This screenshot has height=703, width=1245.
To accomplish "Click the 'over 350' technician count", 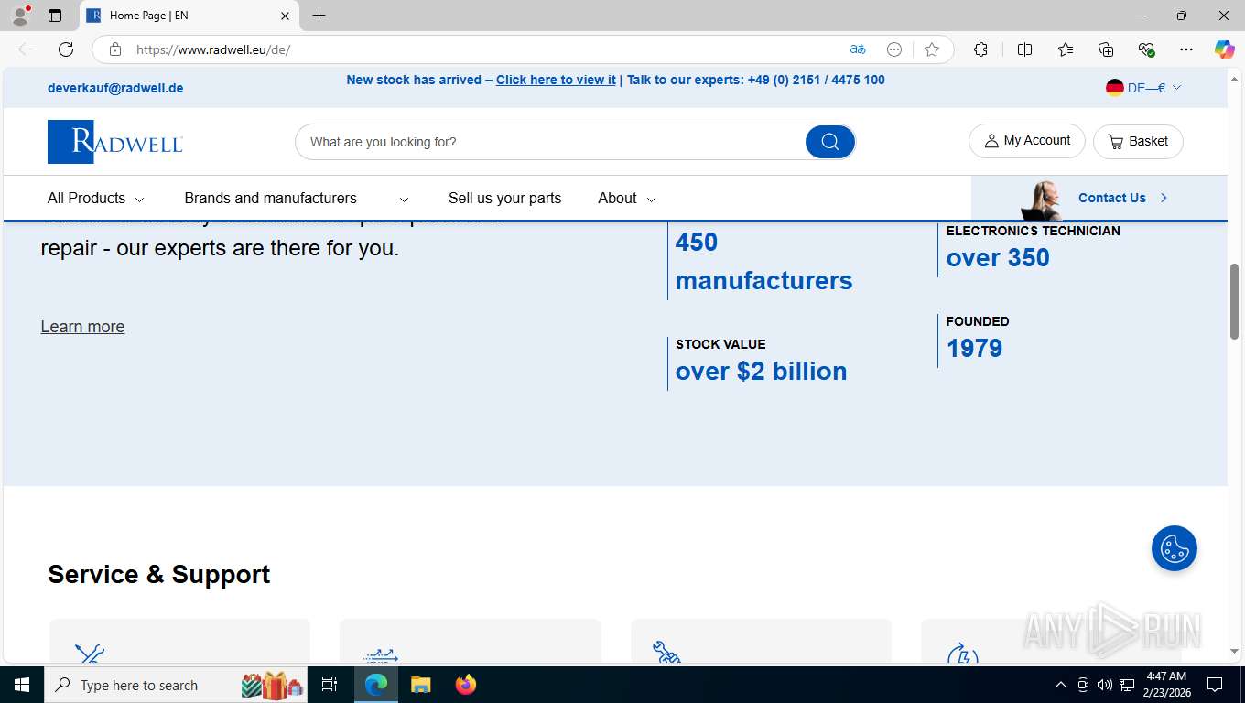I will [x=998, y=257].
